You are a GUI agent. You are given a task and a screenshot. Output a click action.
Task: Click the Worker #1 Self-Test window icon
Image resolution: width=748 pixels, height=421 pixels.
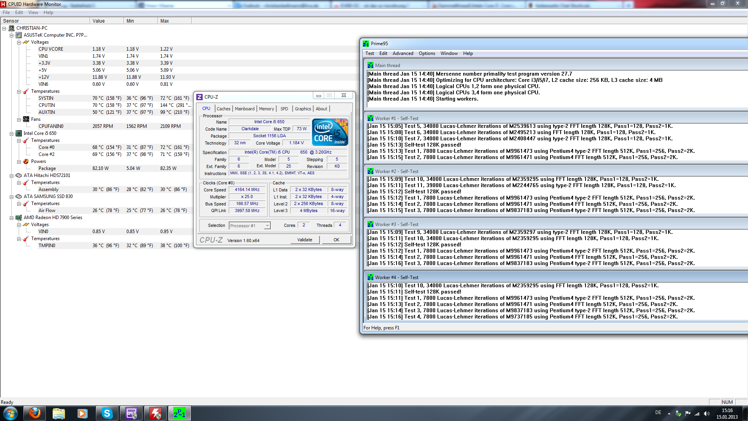(x=370, y=119)
